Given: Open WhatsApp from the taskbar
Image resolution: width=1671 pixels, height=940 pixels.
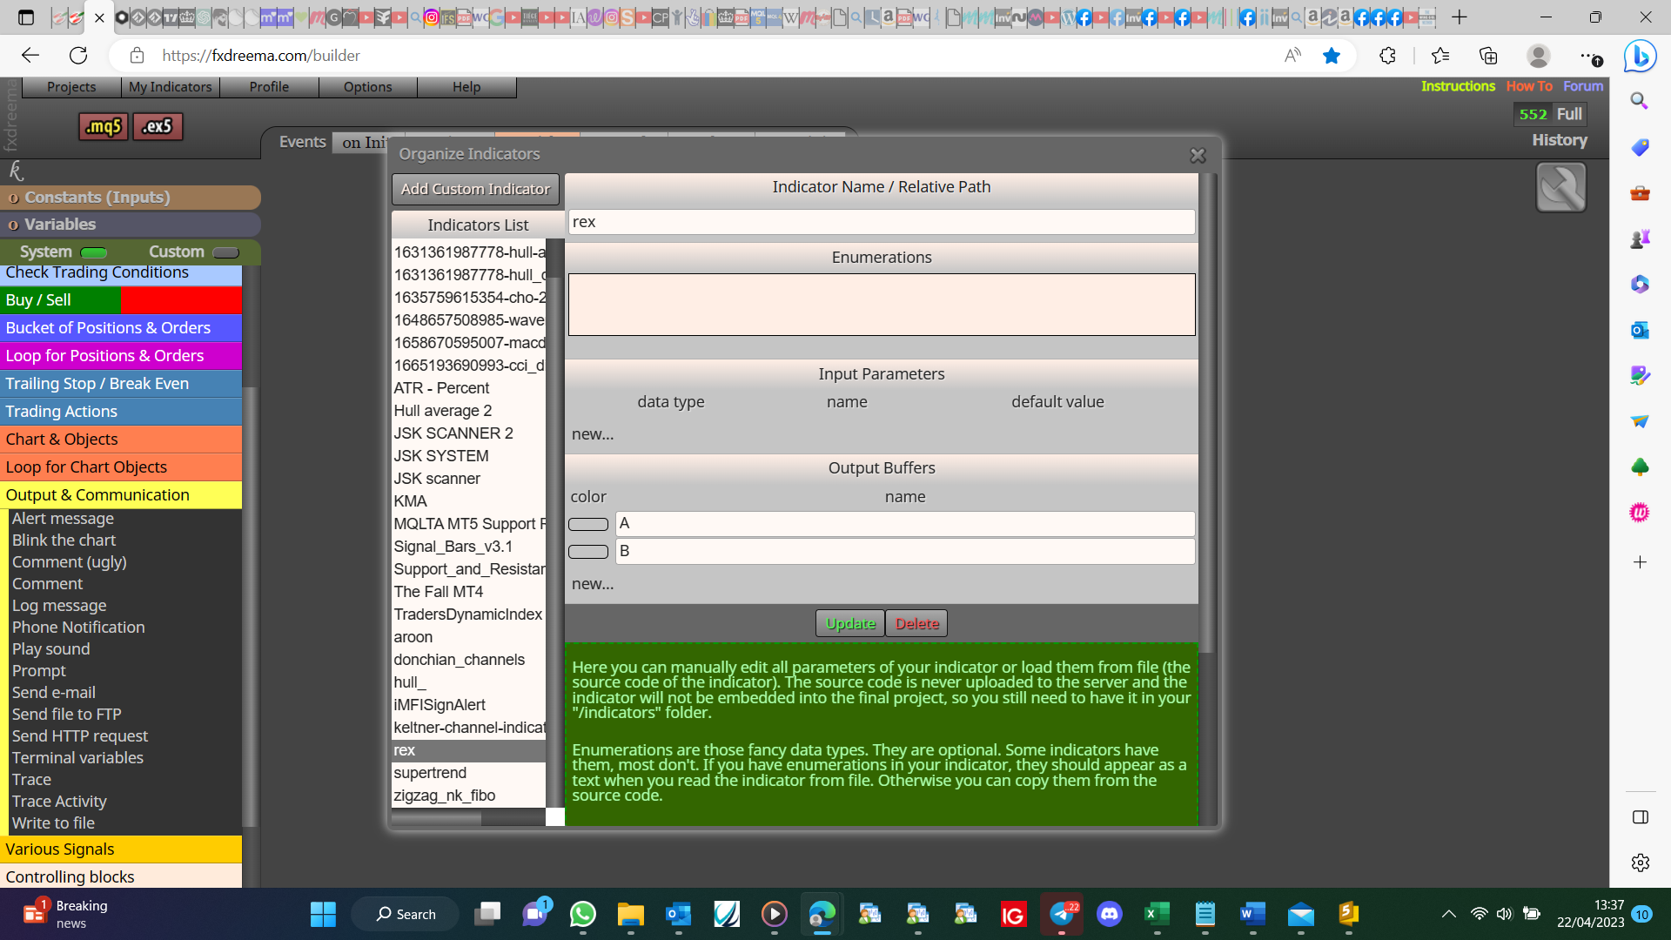Looking at the screenshot, I should pos(582,914).
